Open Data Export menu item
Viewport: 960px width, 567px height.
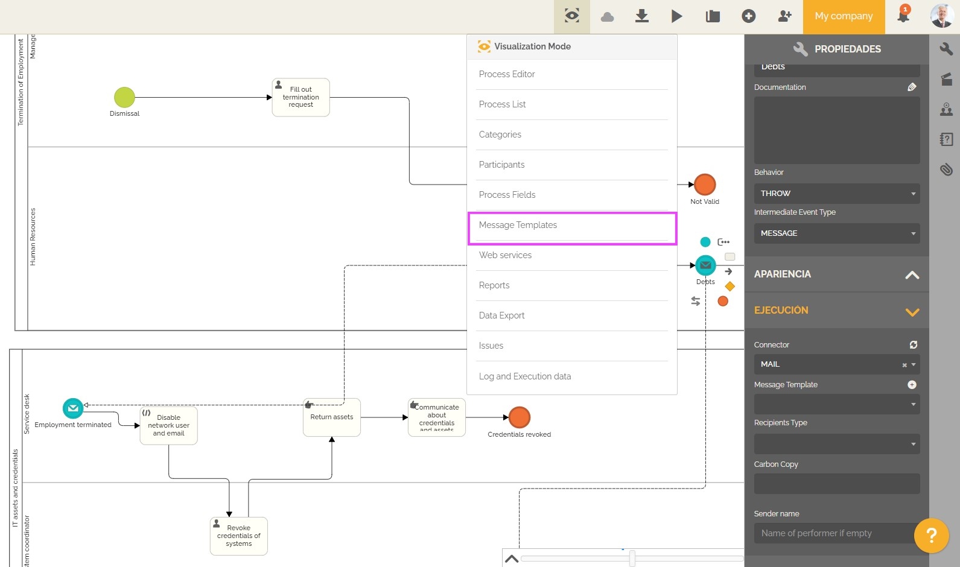click(x=572, y=315)
